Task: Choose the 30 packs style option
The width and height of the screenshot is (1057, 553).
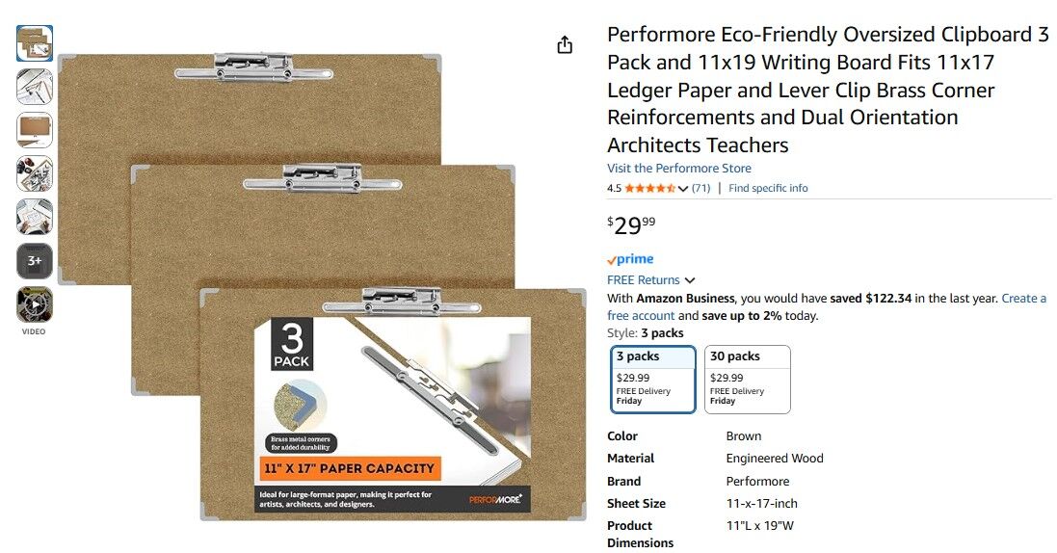Action: [747, 379]
